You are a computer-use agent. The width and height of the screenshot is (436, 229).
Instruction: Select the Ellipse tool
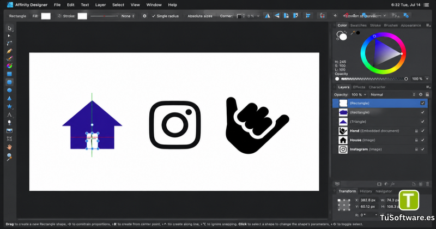[x=9, y=90]
